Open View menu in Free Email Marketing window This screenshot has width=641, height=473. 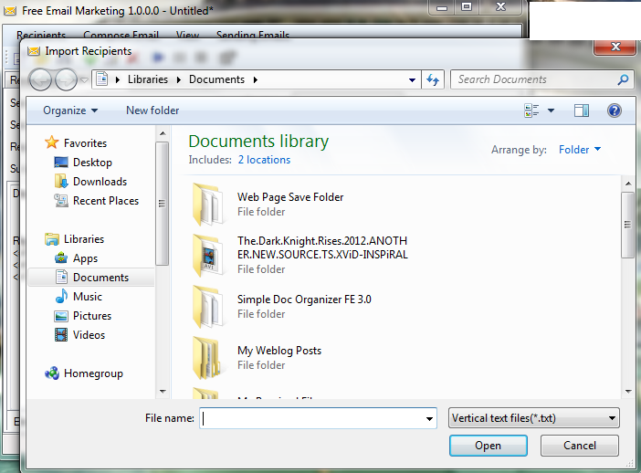point(187,35)
